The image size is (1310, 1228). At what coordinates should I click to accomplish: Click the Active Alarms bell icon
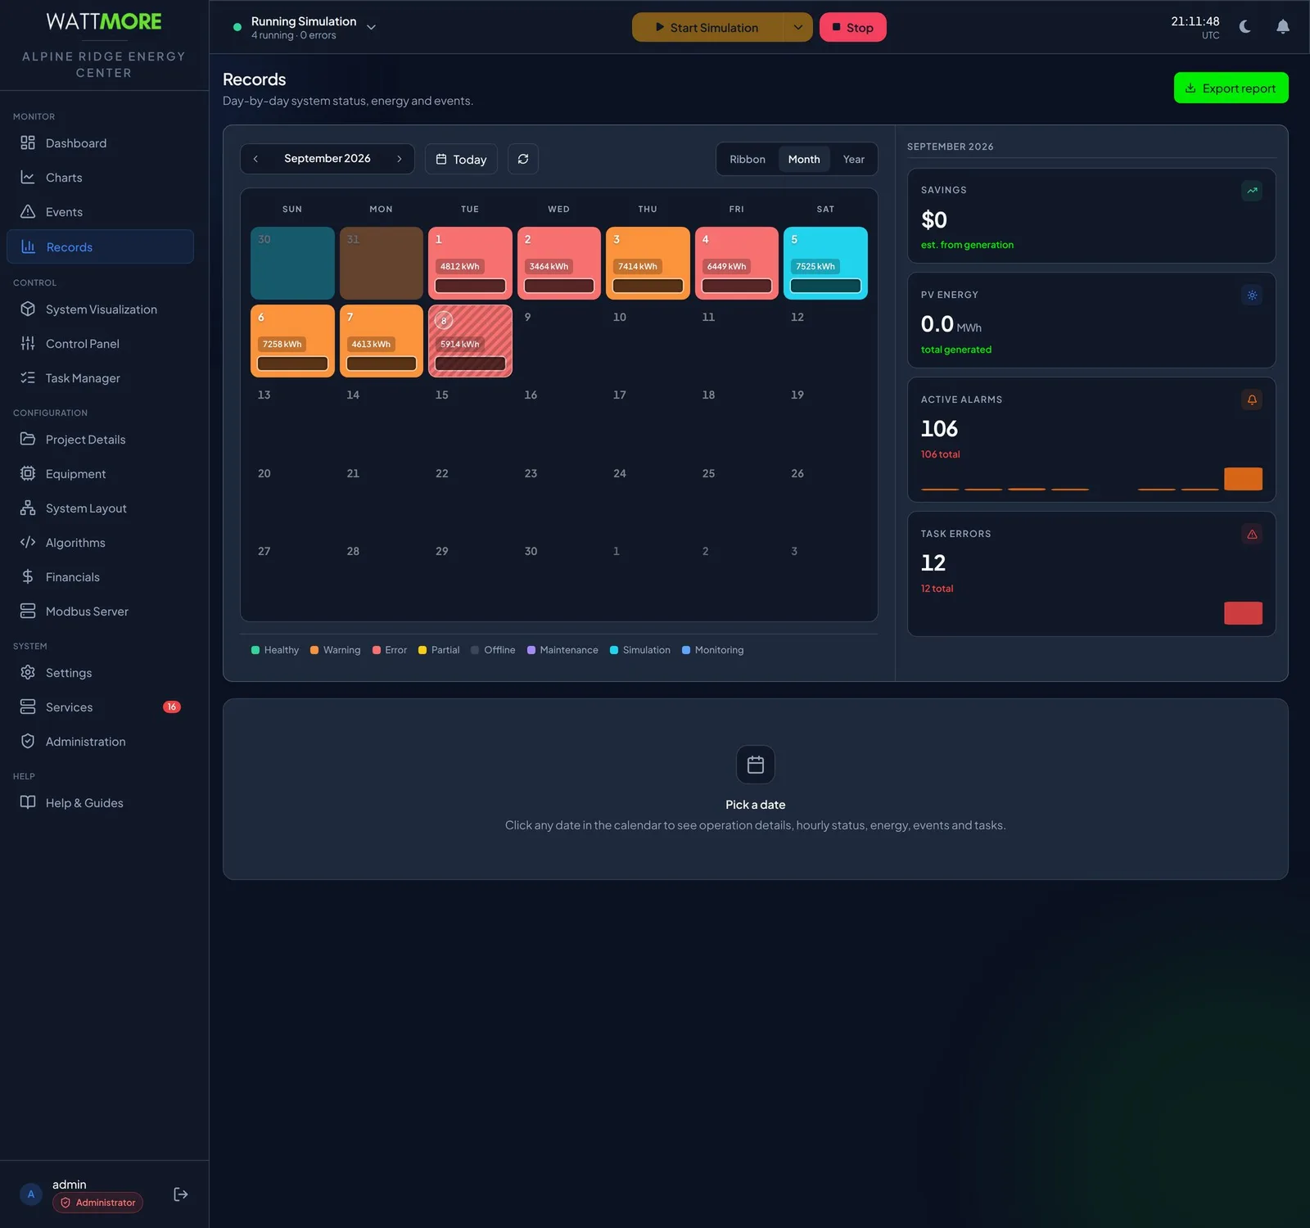(x=1252, y=400)
